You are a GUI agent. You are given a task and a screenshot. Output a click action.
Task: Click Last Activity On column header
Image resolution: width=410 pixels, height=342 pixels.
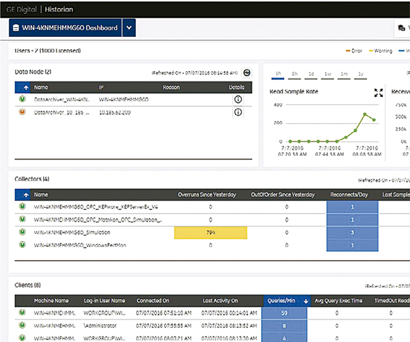[x=221, y=301]
